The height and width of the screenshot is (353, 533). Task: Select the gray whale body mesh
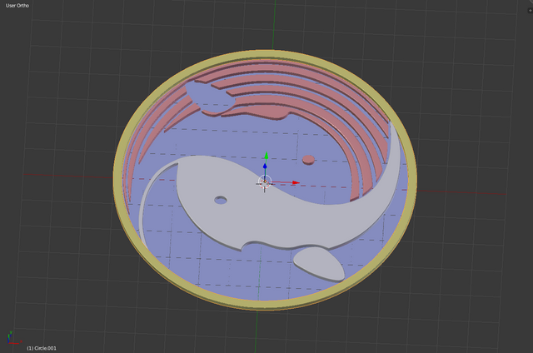tap(272, 217)
